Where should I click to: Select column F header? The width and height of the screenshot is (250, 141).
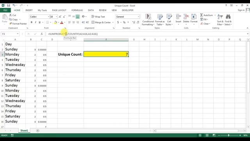[106, 40]
